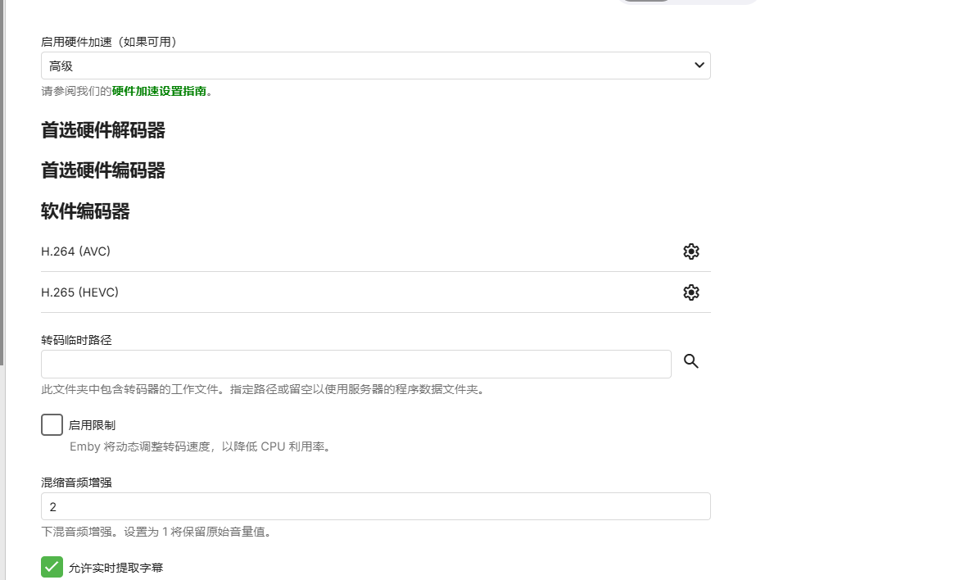Click the 转码临时路径 field label
Image resolution: width=969 pixels, height=580 pixels.
76,340
